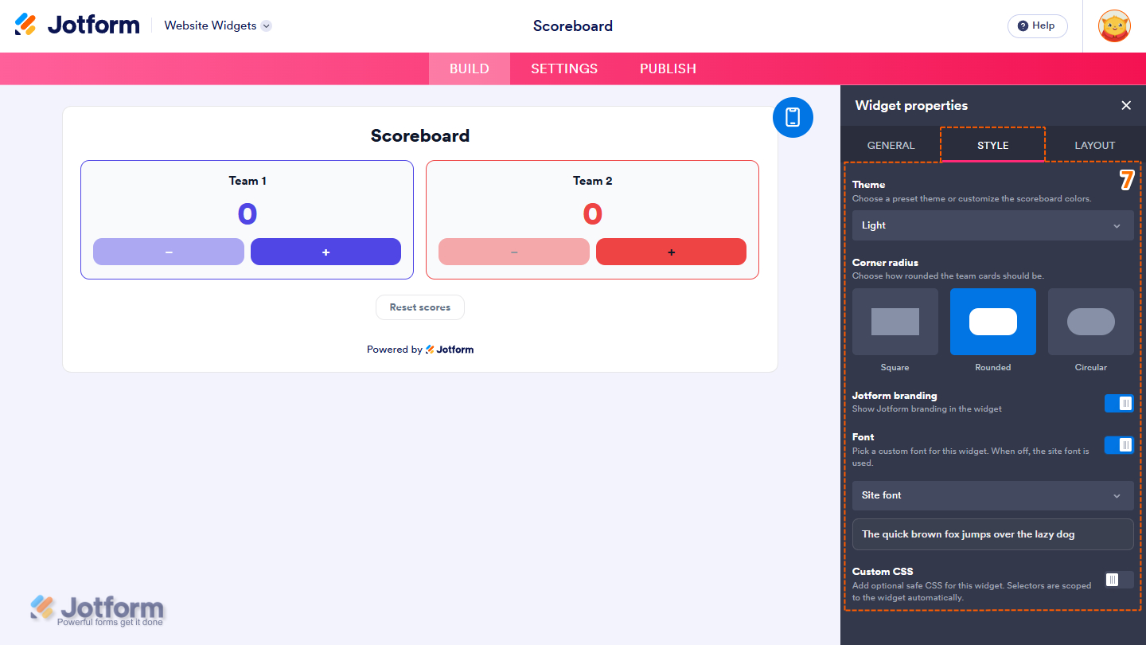Click the Team 2 score value
The image size is (1146, 645).
point(593,214)
